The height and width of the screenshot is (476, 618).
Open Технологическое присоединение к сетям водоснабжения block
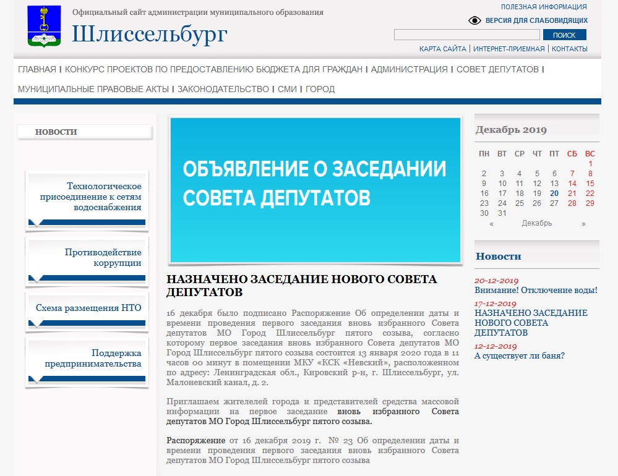[x=87, y=201]
